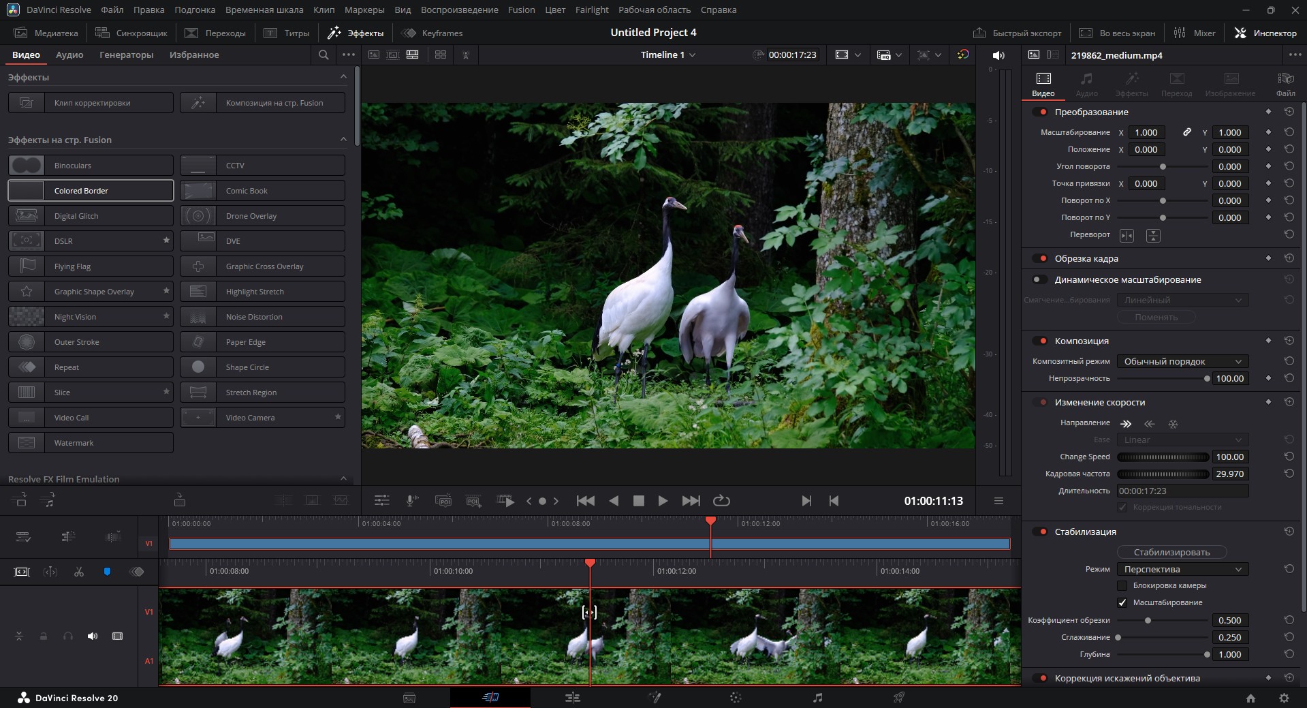Select the razor scissors tool in timeline
Viewport: 1307px width, 708px height.
click(x=79, y=572)
